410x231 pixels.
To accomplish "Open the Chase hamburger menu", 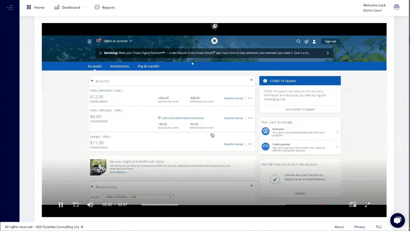I will click(90, 41).
